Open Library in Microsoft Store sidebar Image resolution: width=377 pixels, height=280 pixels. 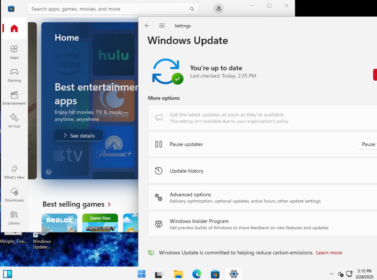pyautogui.click(x=14, y=218)
